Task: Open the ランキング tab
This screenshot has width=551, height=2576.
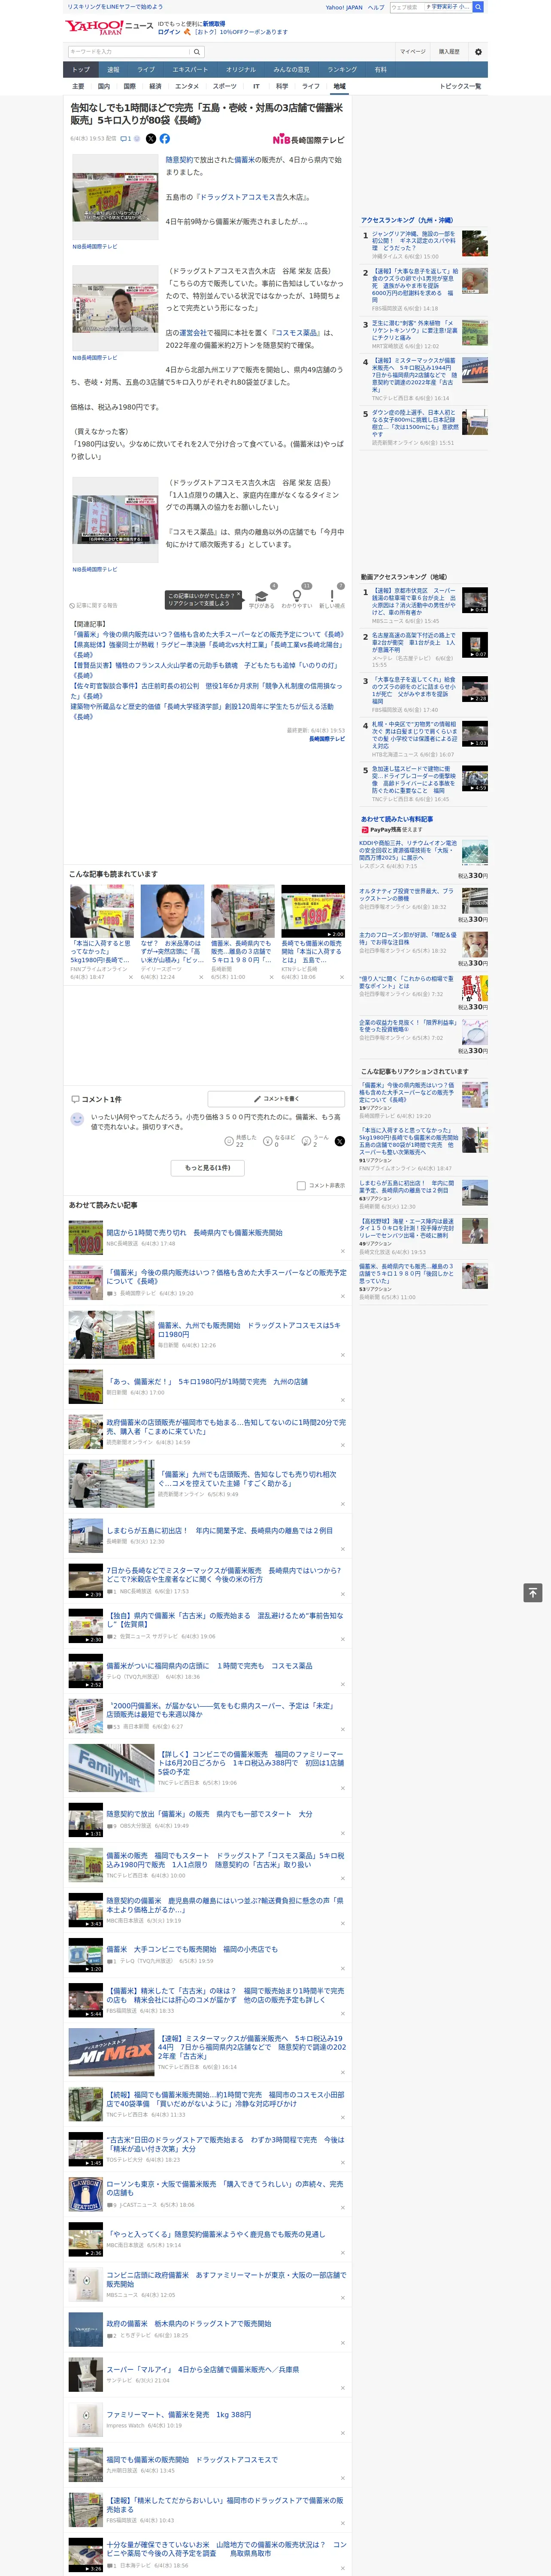Action: coord(342,70)
